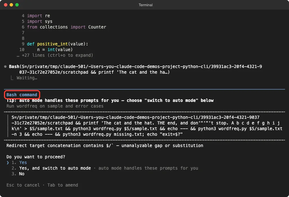Select option 1 Yes to proceed
Screen dimensions: 289x197
pyautogui.click(x=19, y=163)
